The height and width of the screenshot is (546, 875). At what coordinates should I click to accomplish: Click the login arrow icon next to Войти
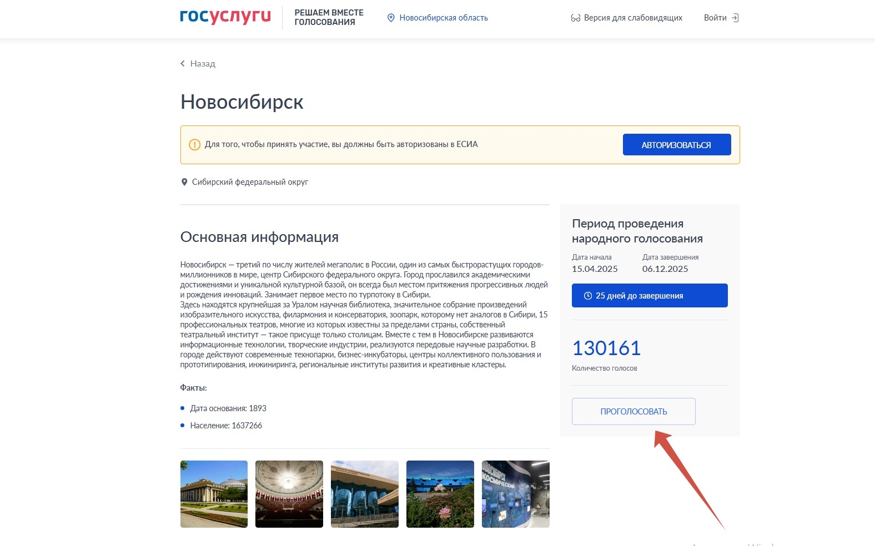point(735,18)
